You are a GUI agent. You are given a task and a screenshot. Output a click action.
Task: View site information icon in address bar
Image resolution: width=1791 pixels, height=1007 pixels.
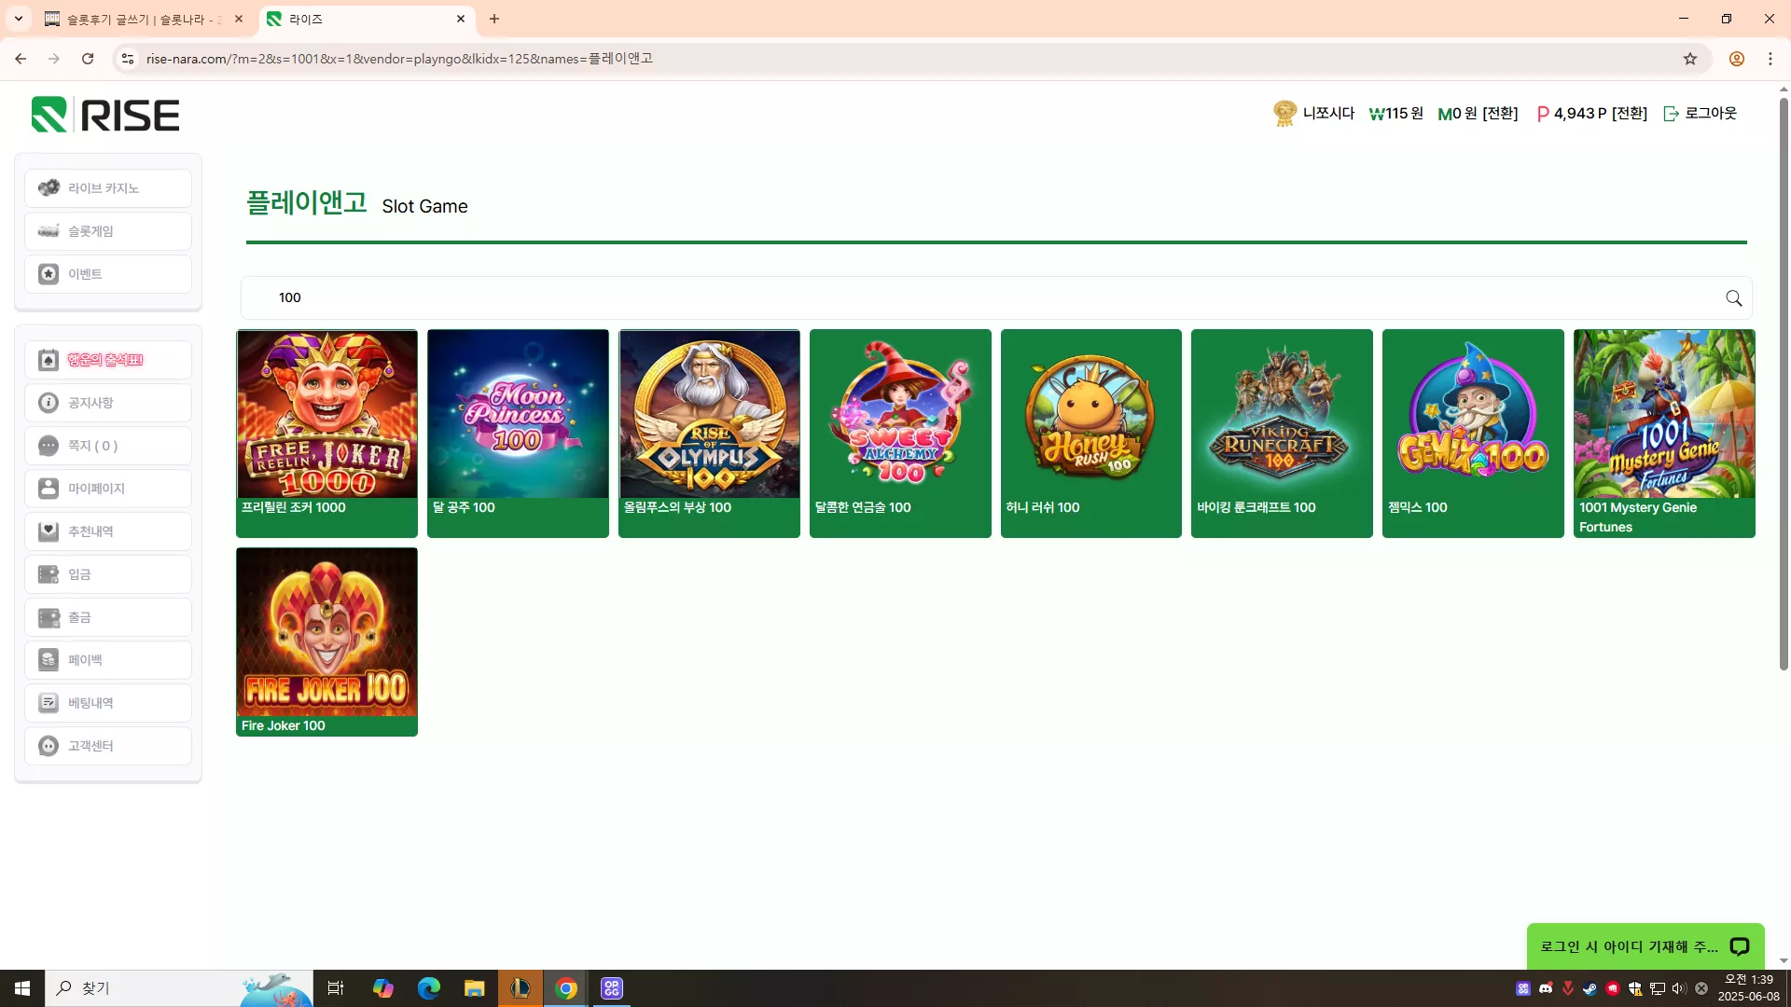coord(128,59)
